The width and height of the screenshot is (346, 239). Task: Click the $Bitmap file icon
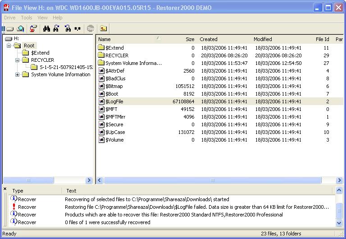101,86
